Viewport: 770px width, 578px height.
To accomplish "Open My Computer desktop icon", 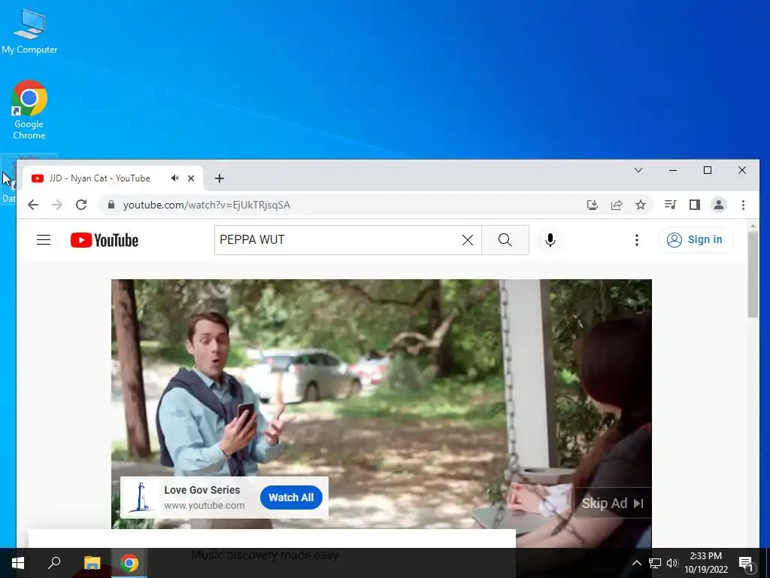I will 29,31.
